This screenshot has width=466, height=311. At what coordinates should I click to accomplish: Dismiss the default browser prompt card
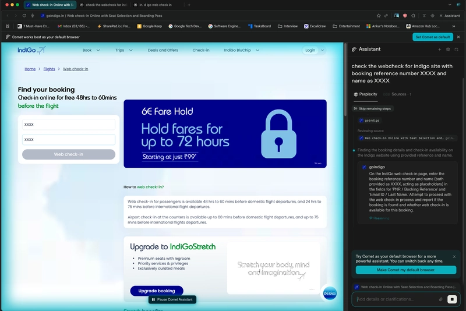point(454,256)
